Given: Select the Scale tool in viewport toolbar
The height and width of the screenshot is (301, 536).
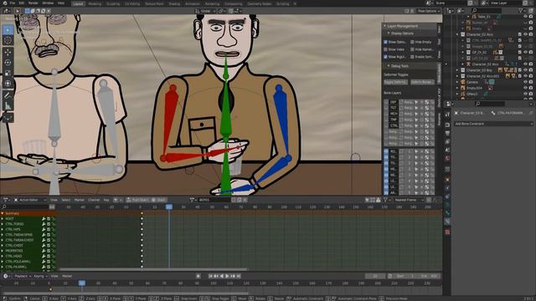Looking at the screenshot, I should (8, 73).
